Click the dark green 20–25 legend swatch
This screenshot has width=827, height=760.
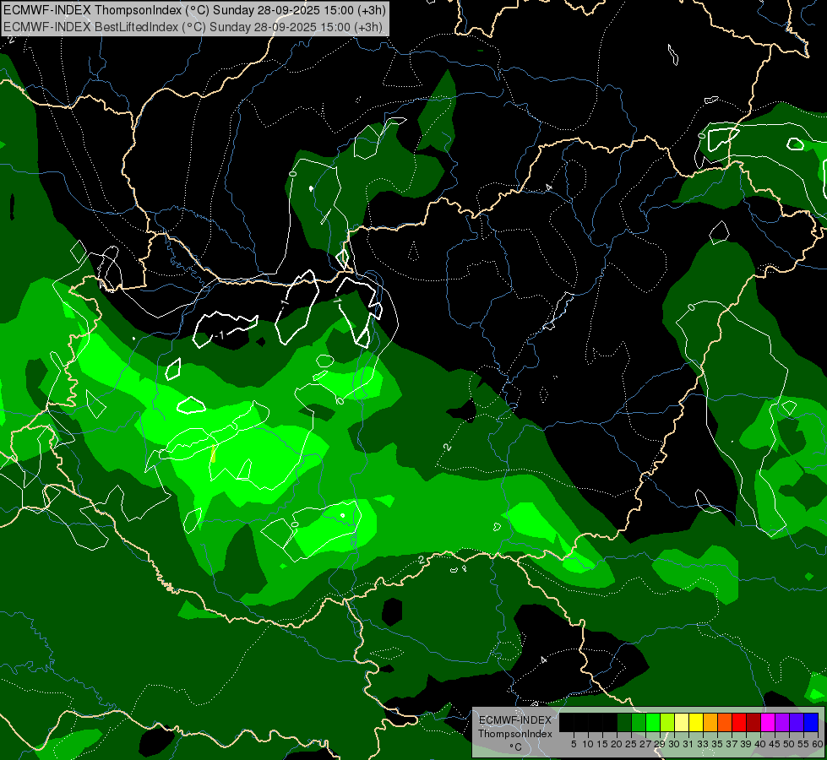(x=623, y=722)
